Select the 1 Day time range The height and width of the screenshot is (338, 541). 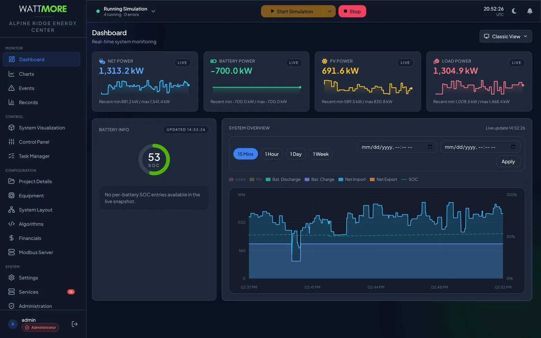(x=296, y=154)
